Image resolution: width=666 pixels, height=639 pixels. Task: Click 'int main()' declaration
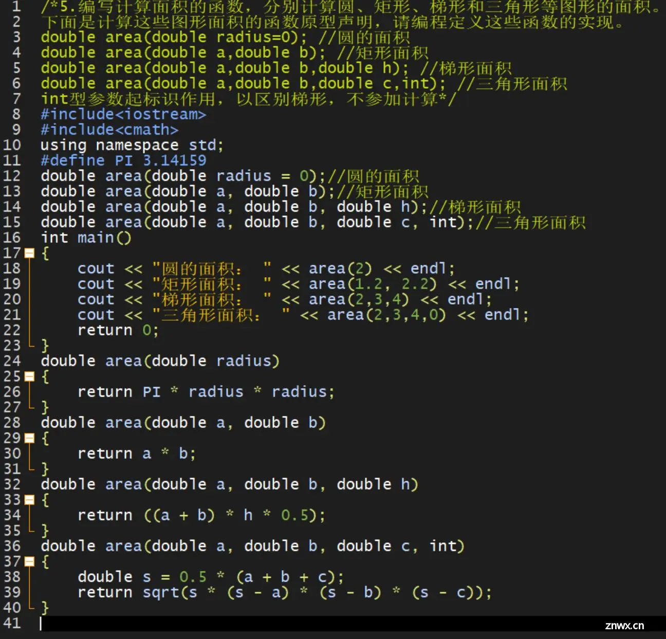pyautogui.click(x=86, y=238)
